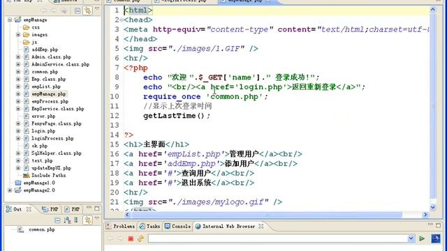Open PHP Explorer view menu triangle
Viewport: 447px width, 251px height.
click(97, 9)
